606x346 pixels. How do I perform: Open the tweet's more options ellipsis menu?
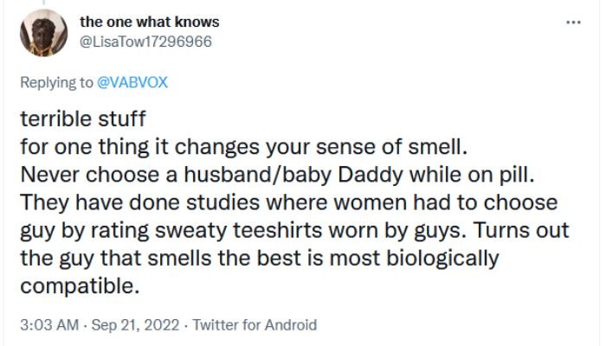pyautogui.click(x=572, y=22)
